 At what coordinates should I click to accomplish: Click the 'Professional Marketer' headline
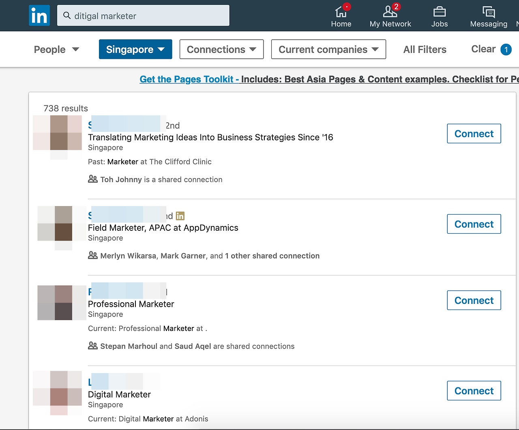(x=131, y=304)
